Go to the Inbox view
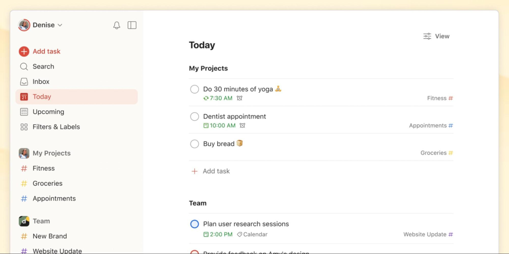The height and width of the screenshot is (254, 509). tap(41, 81)
